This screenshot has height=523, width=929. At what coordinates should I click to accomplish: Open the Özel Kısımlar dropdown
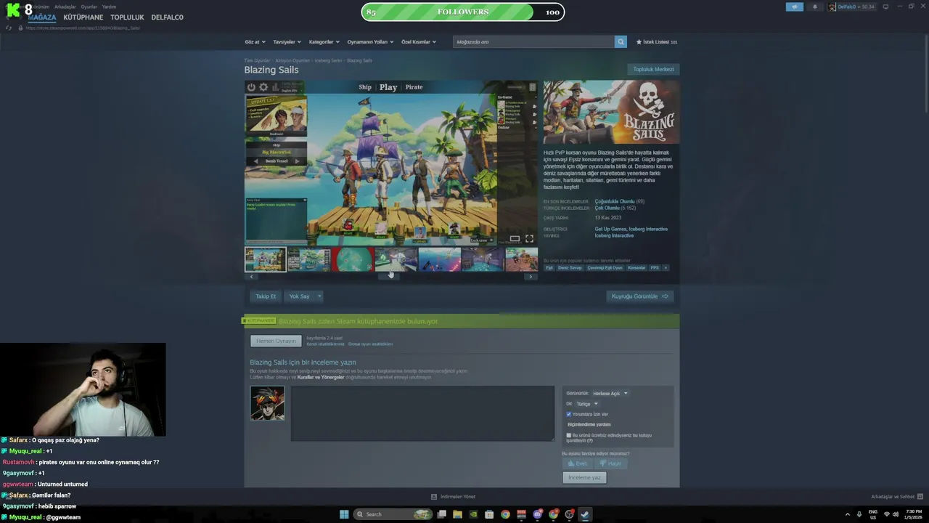[419, 42]
